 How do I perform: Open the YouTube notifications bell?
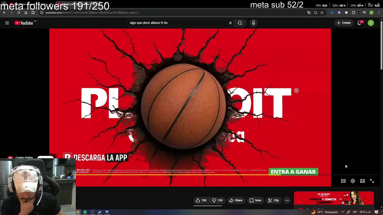[x=360, y=23]
